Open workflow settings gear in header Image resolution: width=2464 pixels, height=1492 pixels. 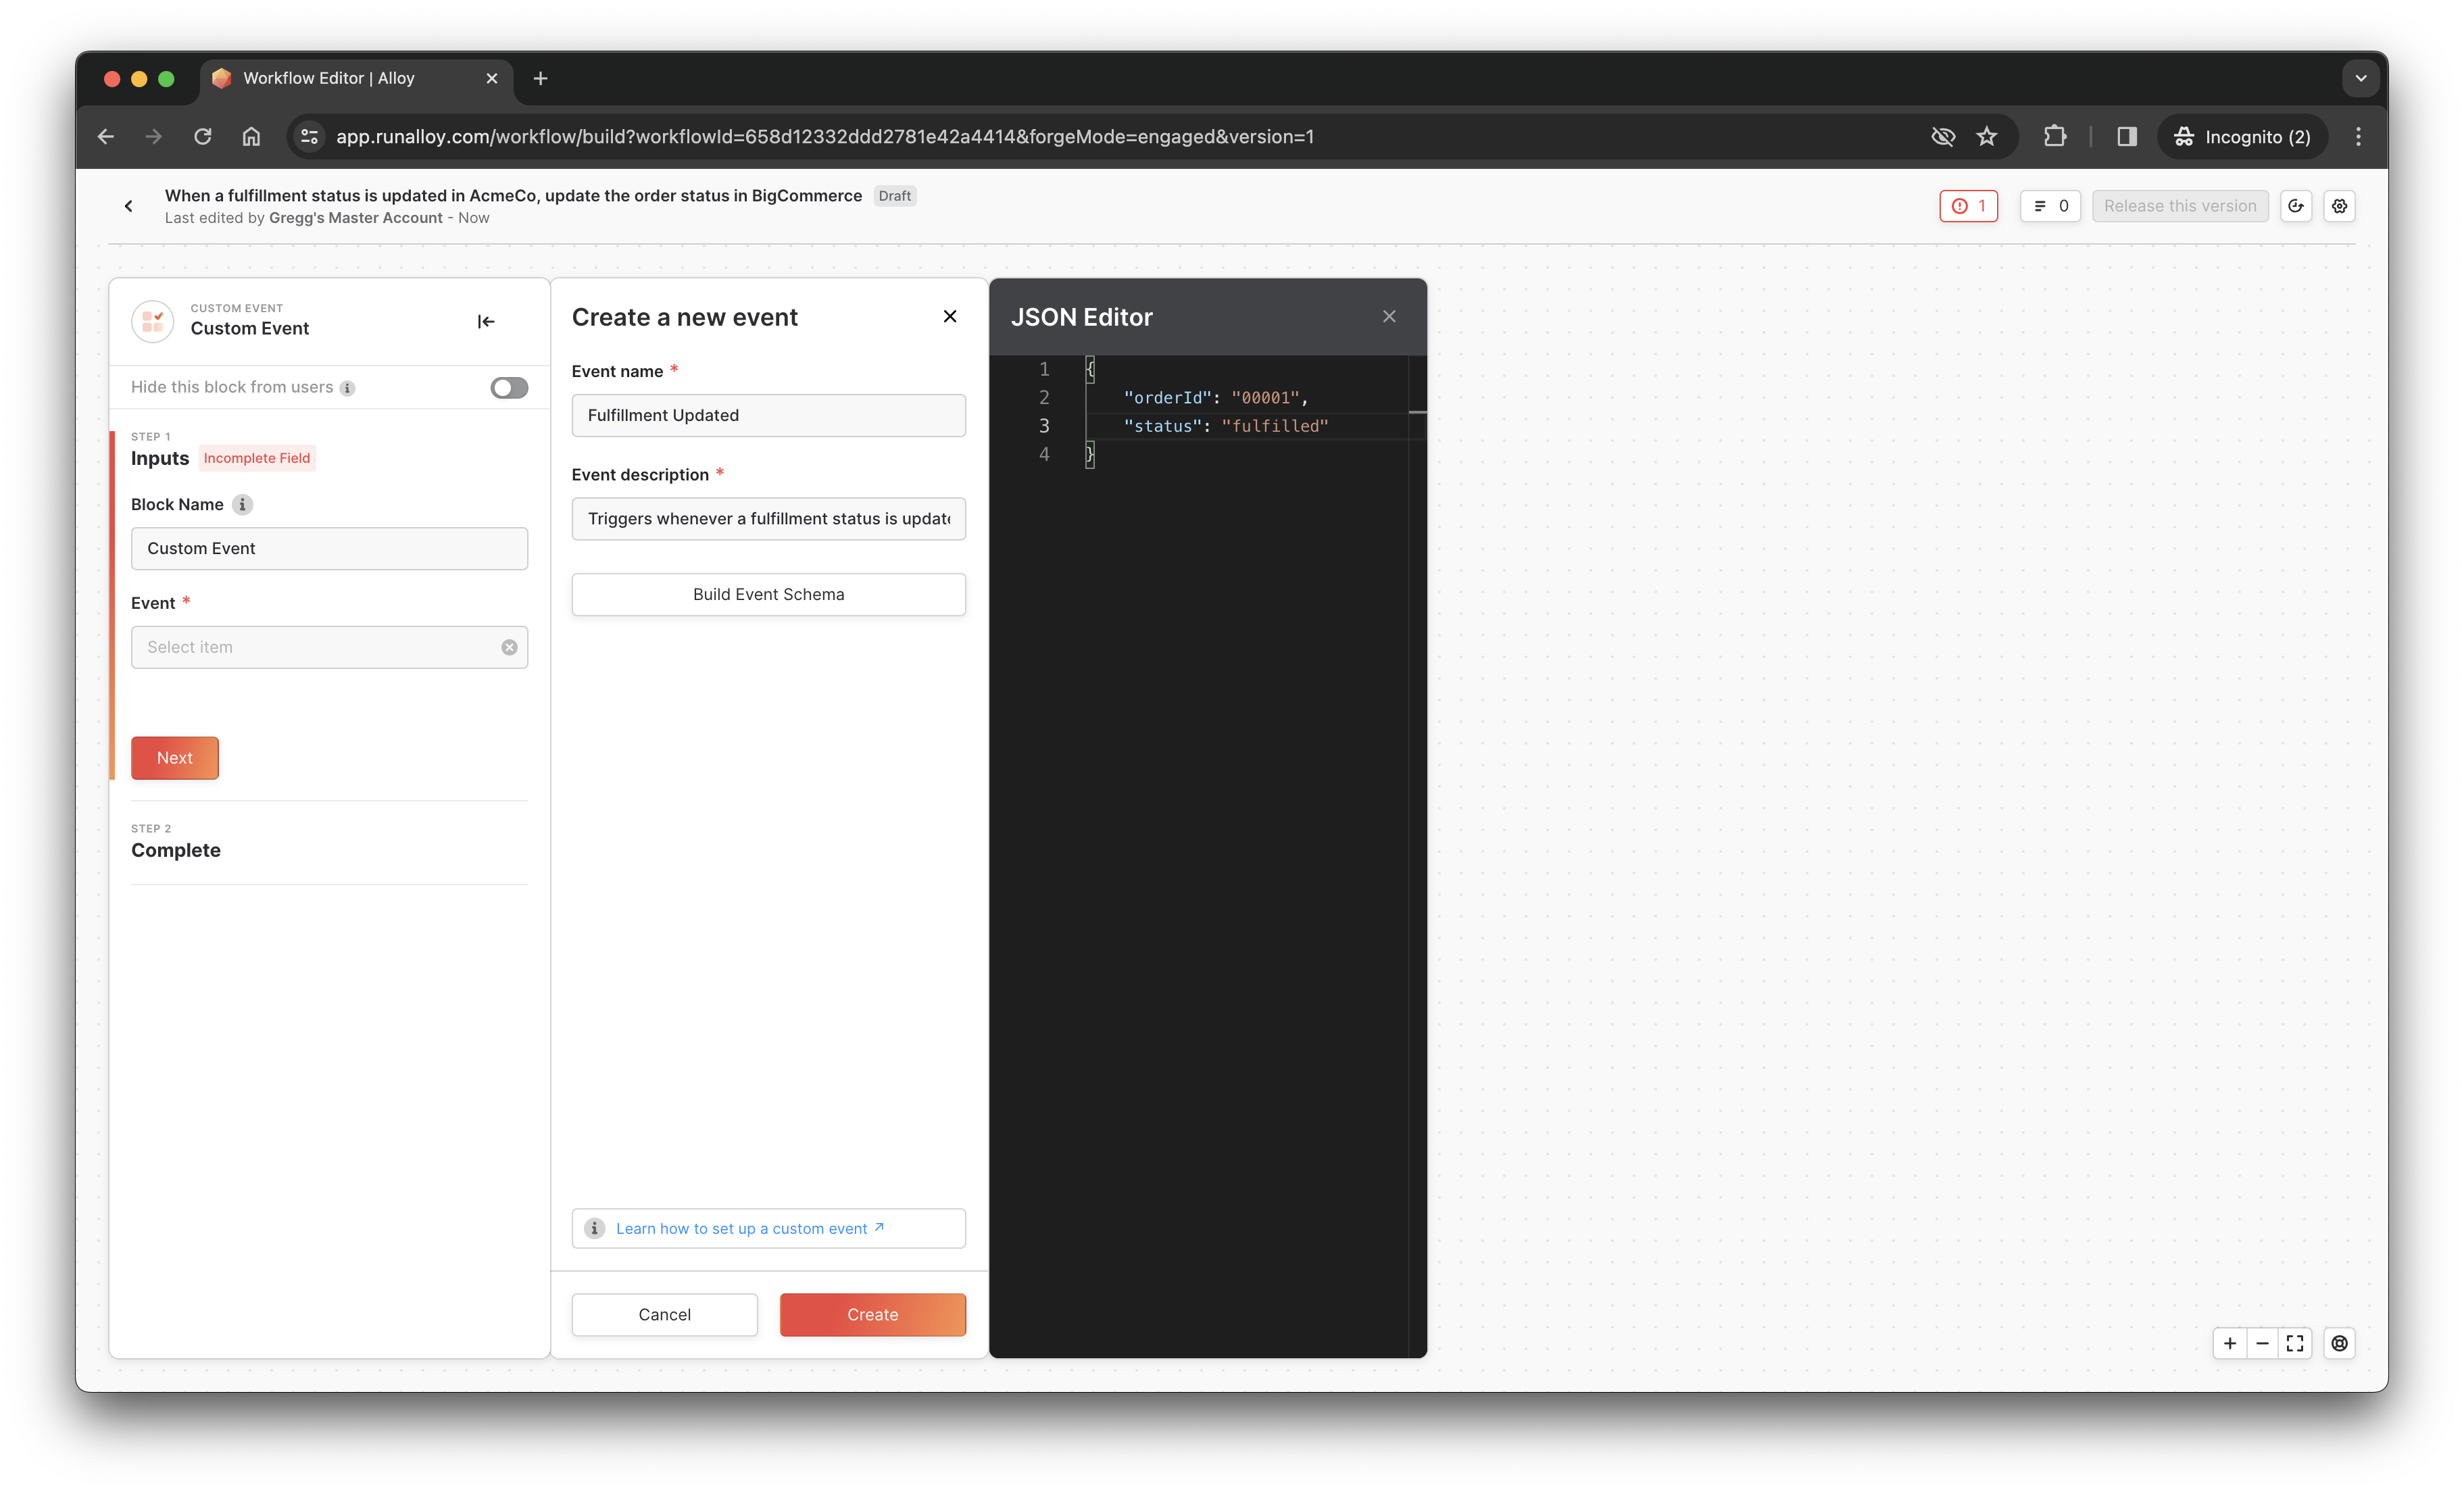tap(2339, 206)
